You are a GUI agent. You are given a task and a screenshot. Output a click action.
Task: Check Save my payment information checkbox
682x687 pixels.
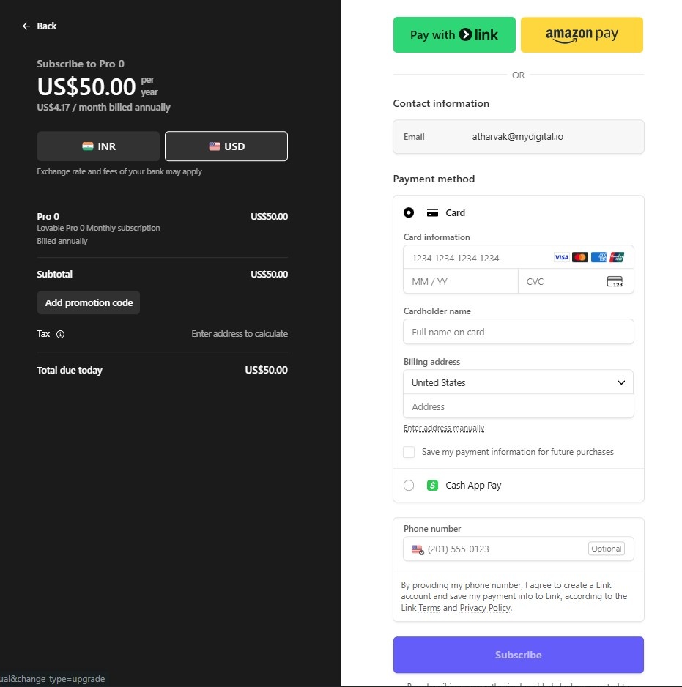tap(409, 452)
